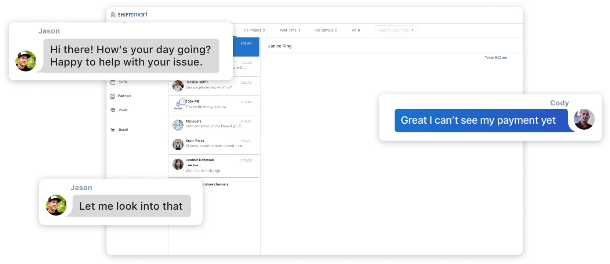This screenshot has width=610, height=264.
Task: Click Heather Robinson's avatar photo
Action: [178, 164]
